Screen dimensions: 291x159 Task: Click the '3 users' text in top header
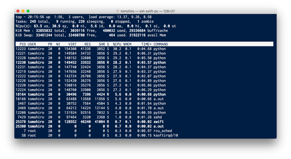(76, 17)
